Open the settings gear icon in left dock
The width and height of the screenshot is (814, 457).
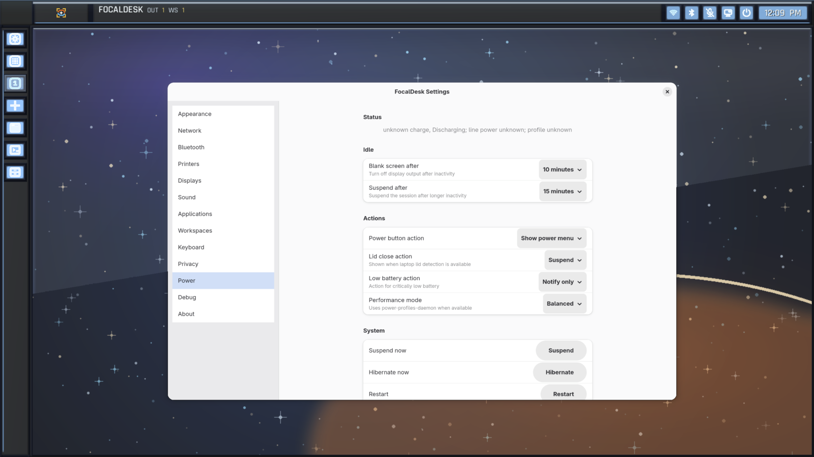tap(15, 39)
